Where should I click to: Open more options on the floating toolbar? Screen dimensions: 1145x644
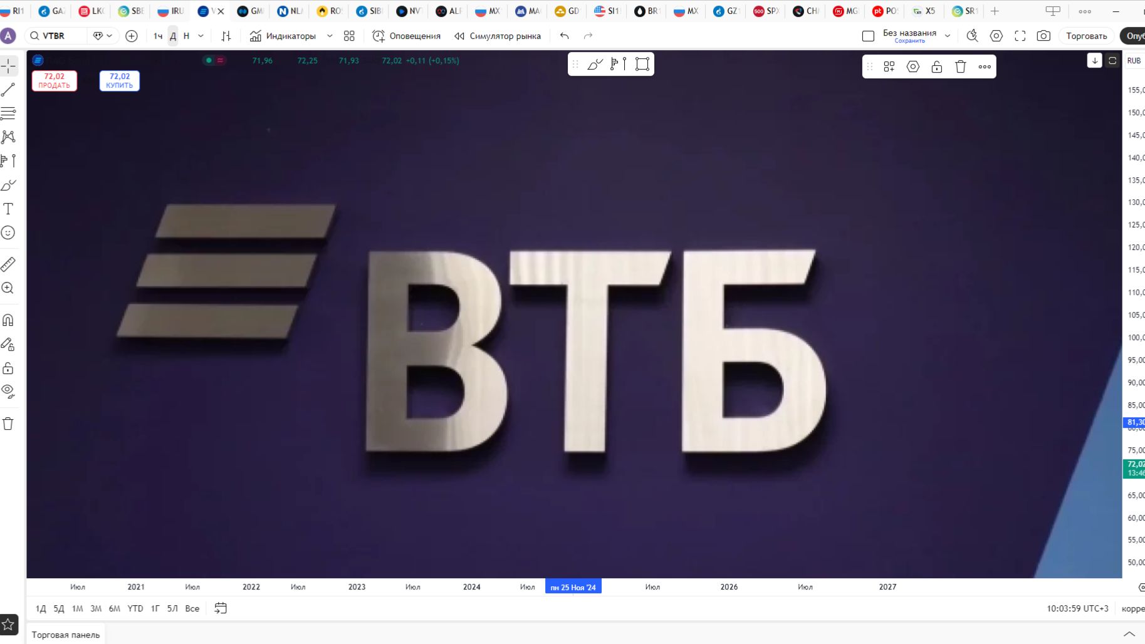985,66
